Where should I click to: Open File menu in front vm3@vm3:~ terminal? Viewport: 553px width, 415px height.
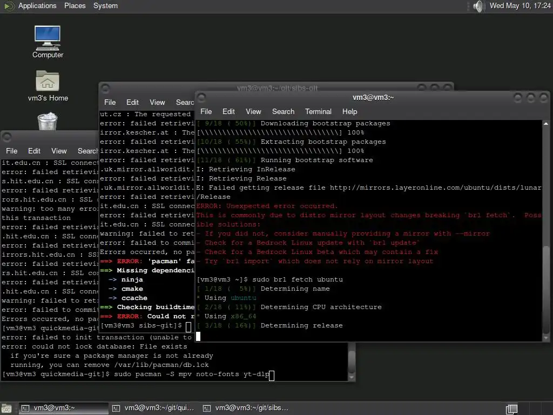point(206,111)
